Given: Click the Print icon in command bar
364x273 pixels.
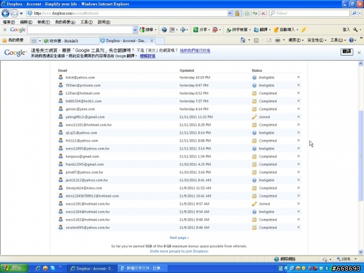Looking at the screenshot, I should (x=278, y=40).
